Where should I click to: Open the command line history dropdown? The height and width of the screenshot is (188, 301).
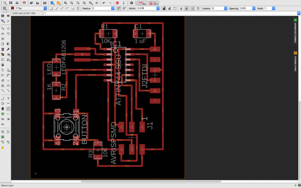pyautogui.click(x=299, y=13)
